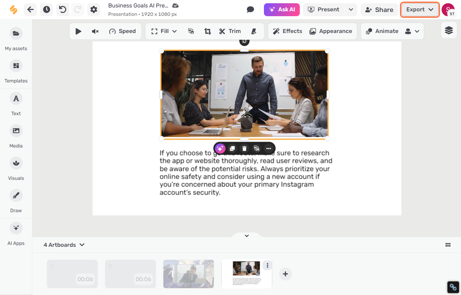Add a new artboard
The image size is (461, 295).
(x=285, y=274)
